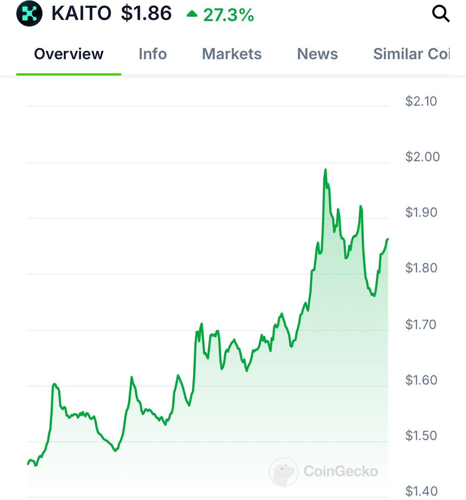The image size is (466, 500).
Task: Tap the KAITO coin logo icon
Action: 29,14
